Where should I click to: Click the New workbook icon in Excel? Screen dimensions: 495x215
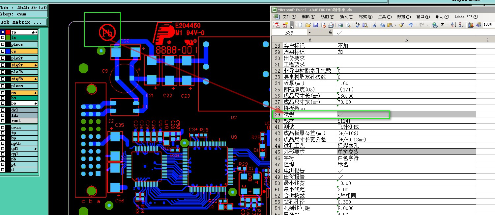coord(300,25)
